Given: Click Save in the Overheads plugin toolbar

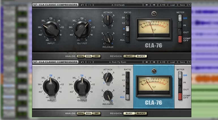Looking at the screenshot, I should pos(182,5).
